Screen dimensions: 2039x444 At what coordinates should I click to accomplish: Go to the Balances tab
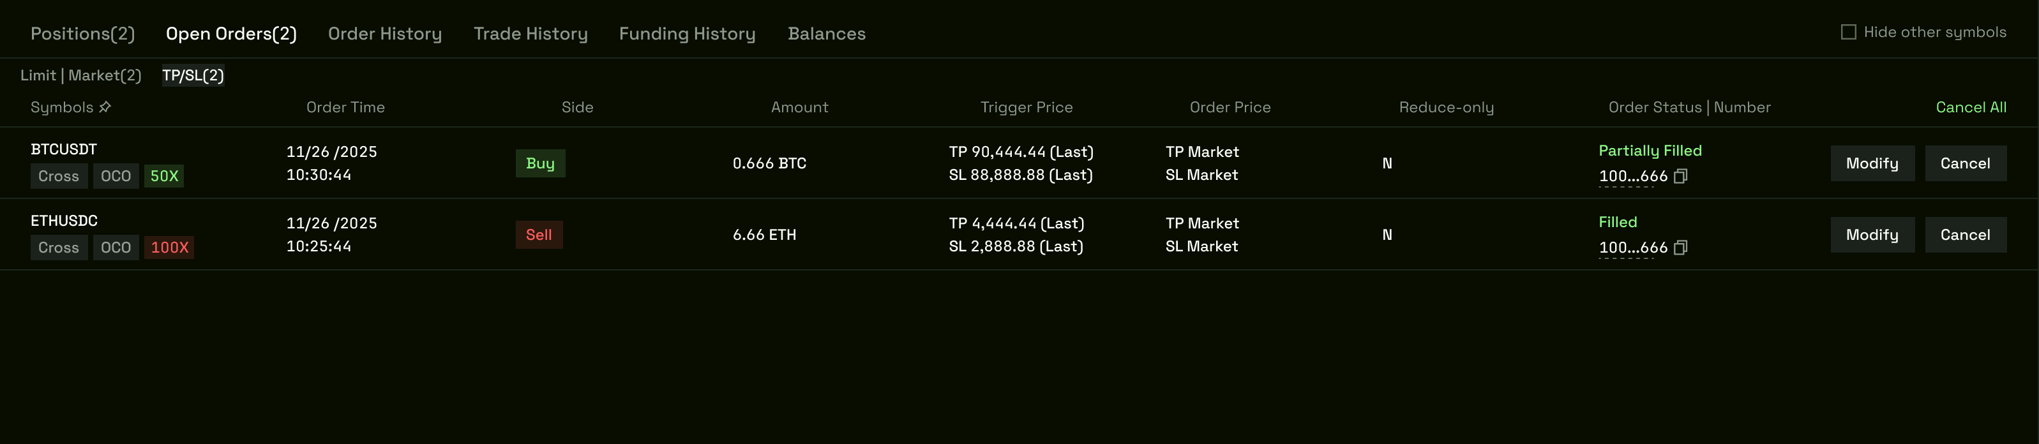[826, 34]
